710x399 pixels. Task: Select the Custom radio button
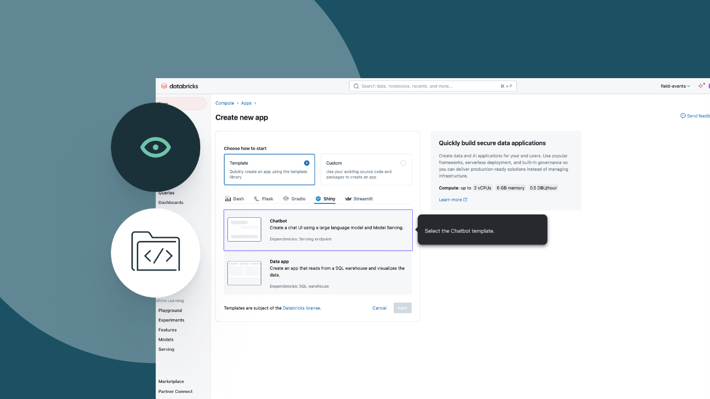click(403, 163)
